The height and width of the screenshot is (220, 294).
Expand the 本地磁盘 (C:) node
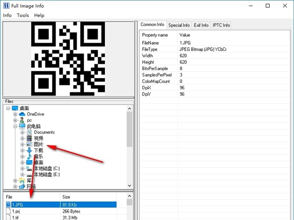pos(23,168)
